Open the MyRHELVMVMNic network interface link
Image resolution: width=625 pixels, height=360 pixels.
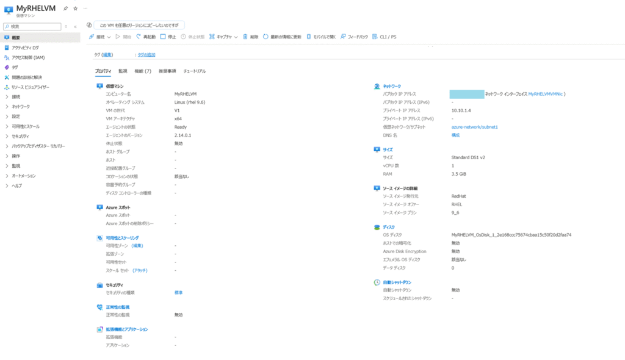point(545,94)
